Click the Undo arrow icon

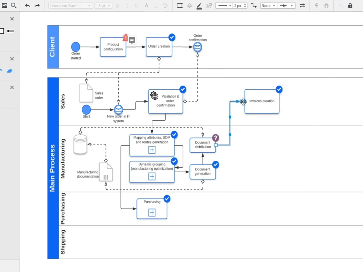pos(28,5)
